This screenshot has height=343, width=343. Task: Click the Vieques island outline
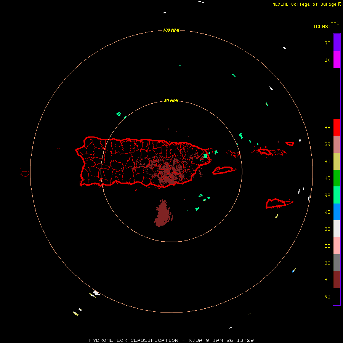223,170
